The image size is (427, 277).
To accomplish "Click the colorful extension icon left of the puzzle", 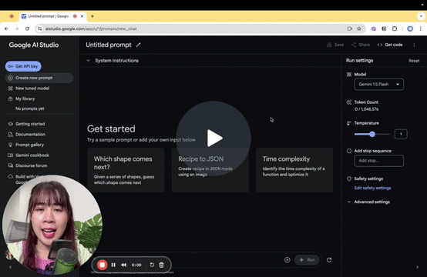I will point(374,28).
